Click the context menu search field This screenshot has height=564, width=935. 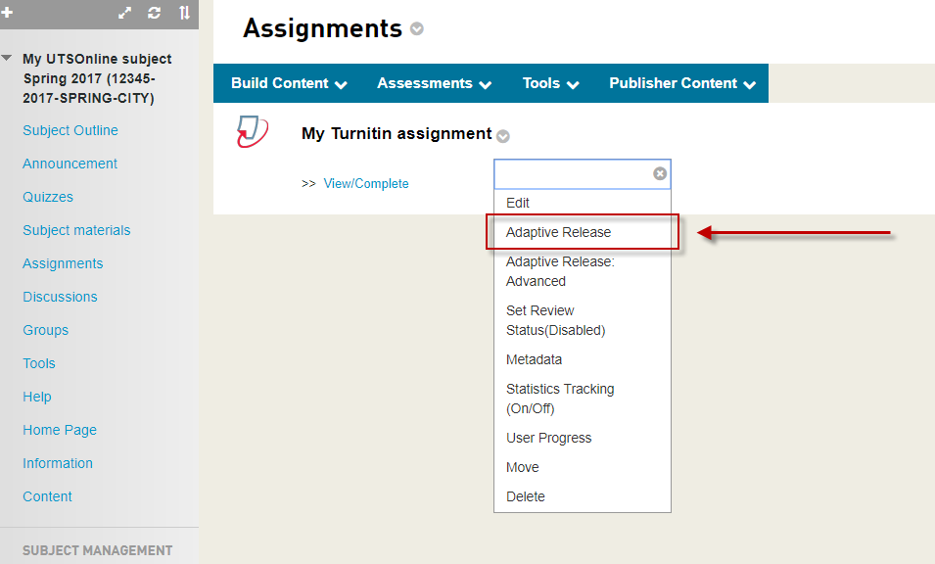(x=573, y=173)
